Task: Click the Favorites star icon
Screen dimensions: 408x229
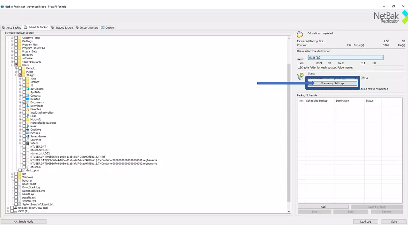Action: pos(28,109)
